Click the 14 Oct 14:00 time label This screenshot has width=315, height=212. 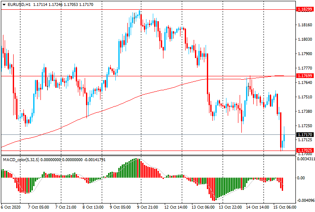(258, 207)
